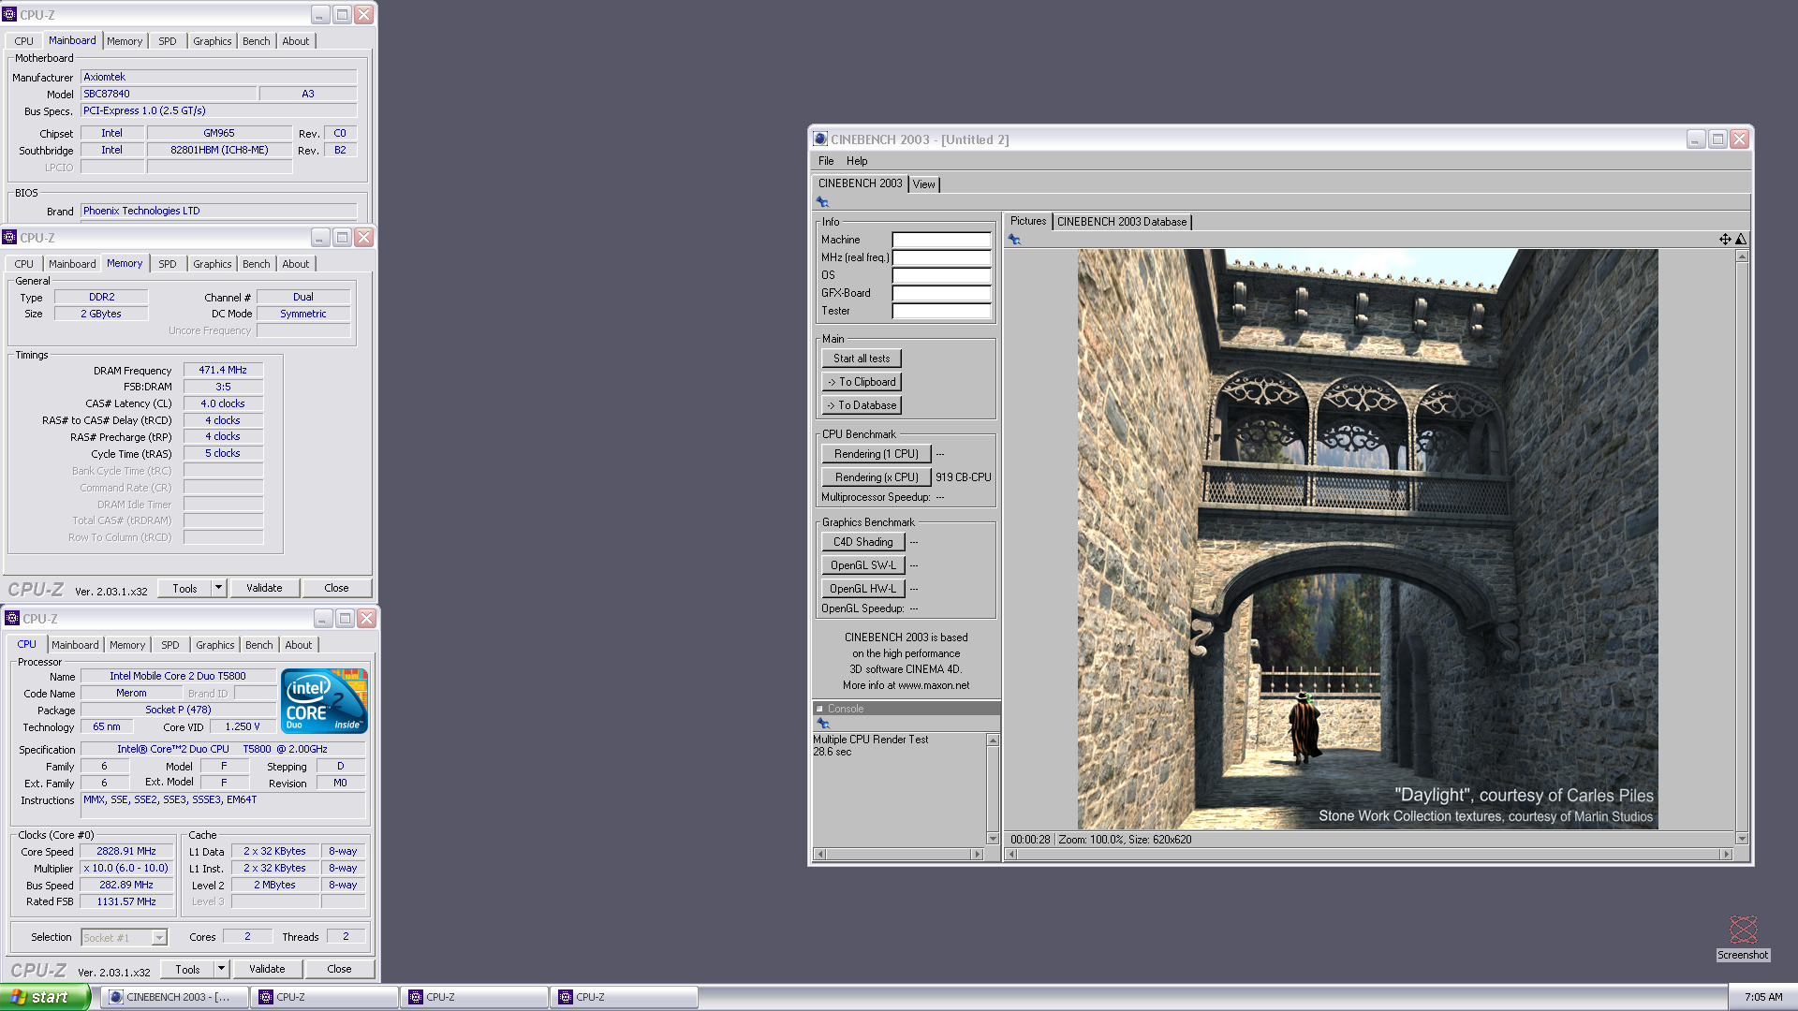The height and width of the screenshot is (1011, 1798).
Task: Run the Rendering (x CPU) benchmark
Action: click(x=877, y=477)
